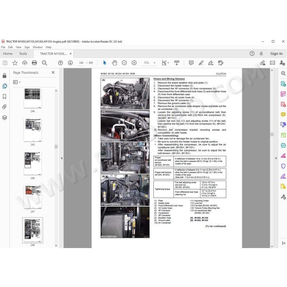Click document scrollbar up arrow
Image resolution: width=287 pixels, height=287 pixels.
coord(272,70)
